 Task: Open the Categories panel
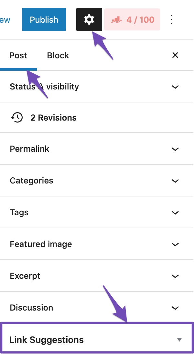(97, 181)
